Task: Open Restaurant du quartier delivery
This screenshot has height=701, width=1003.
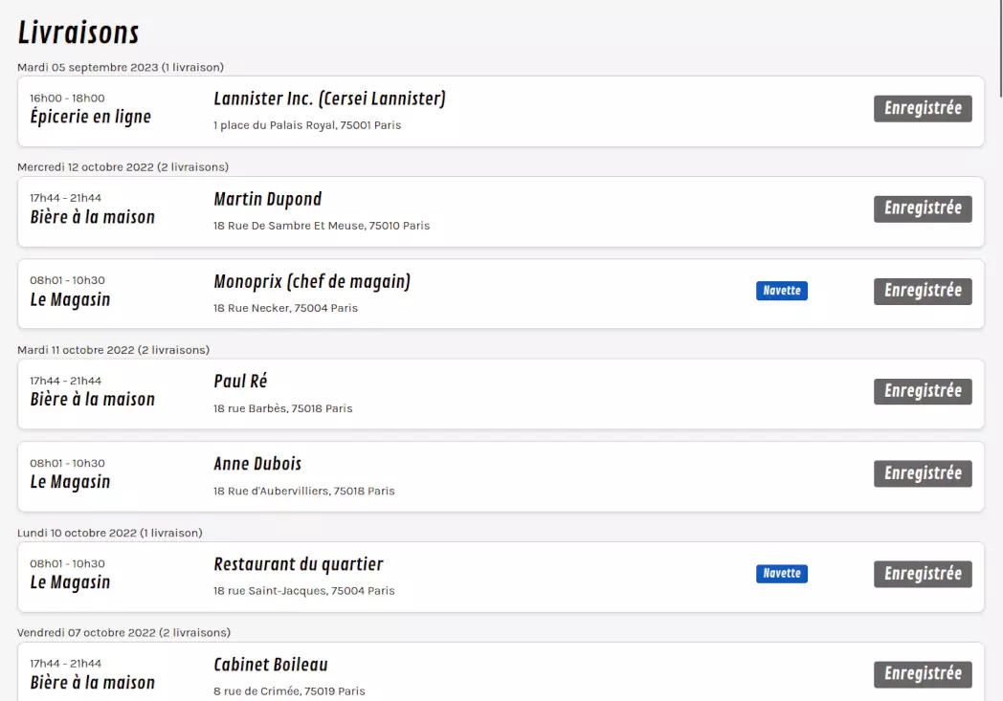Action: click(298, 564)
